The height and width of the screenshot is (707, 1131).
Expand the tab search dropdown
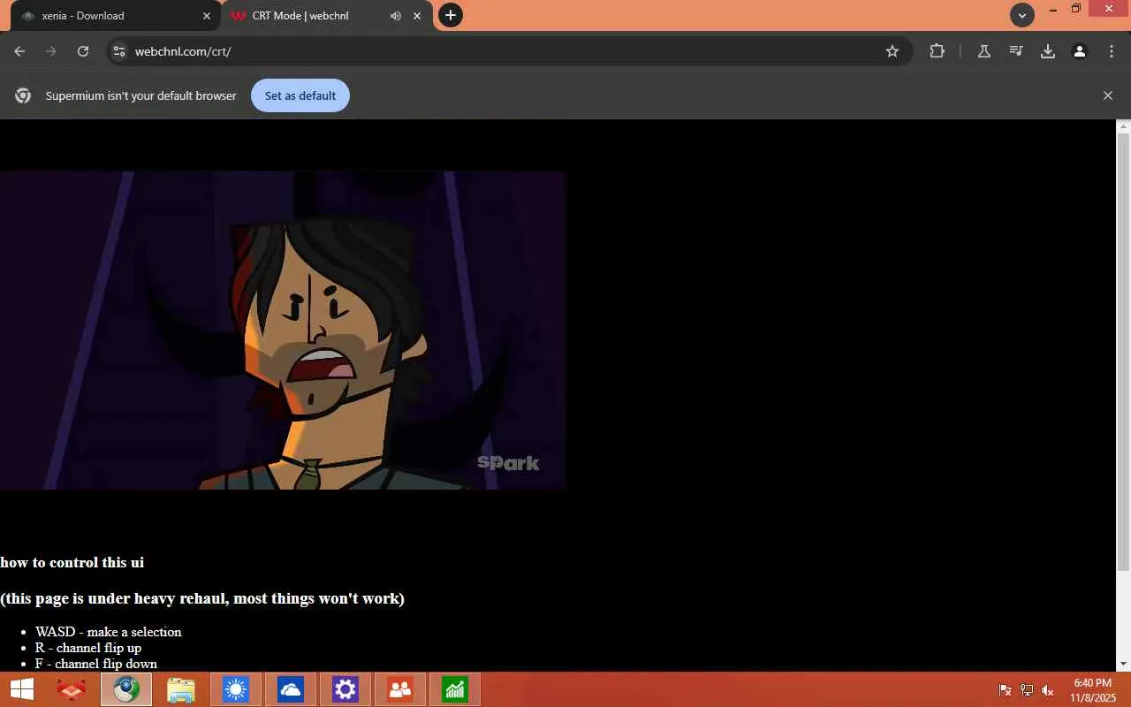1022,15
